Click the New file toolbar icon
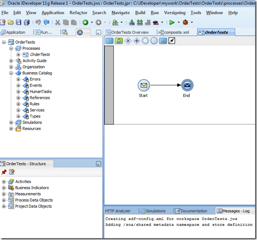The height and width of the screenshot is (240, 257). click(x=3, y=22)
